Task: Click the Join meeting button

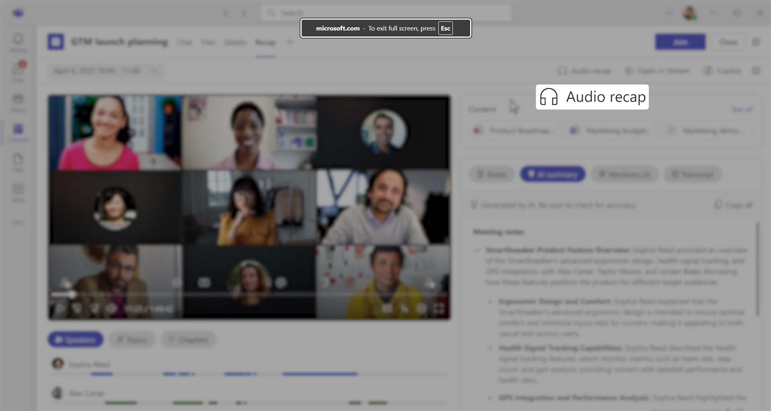Action: [680, 42]
